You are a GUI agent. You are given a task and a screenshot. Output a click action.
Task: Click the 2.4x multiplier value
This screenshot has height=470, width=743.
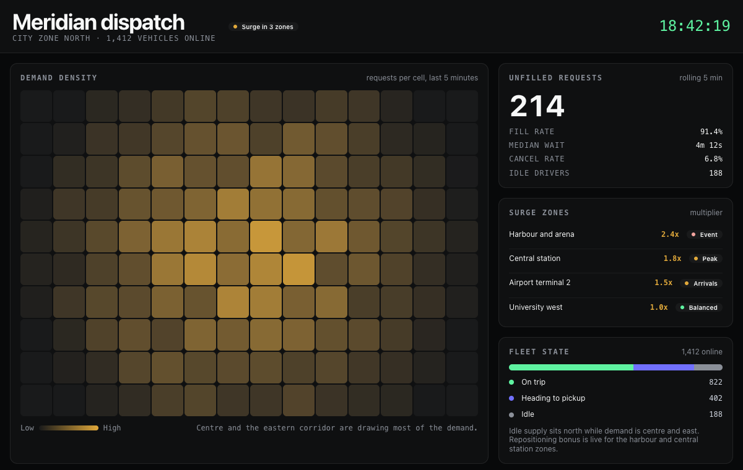(x=670, y=234)
